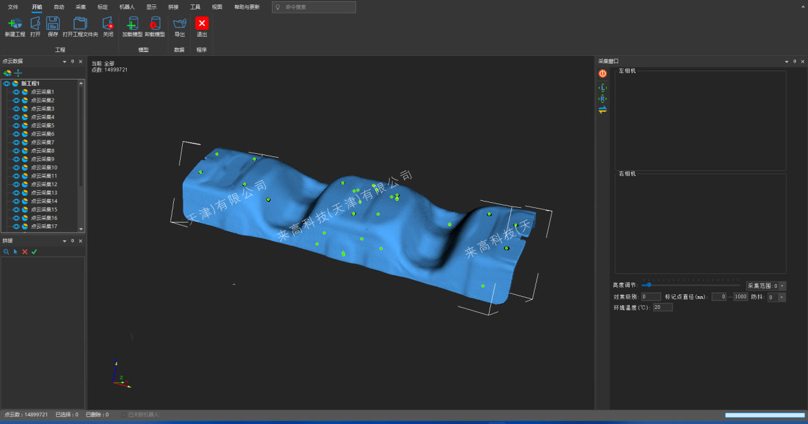Open the 采集 menu tab
808x424 pixels.
point(80,7)
